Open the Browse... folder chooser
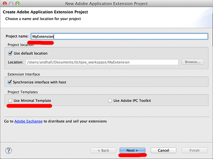This screenshot has width=213, height=159. (193, 62)
